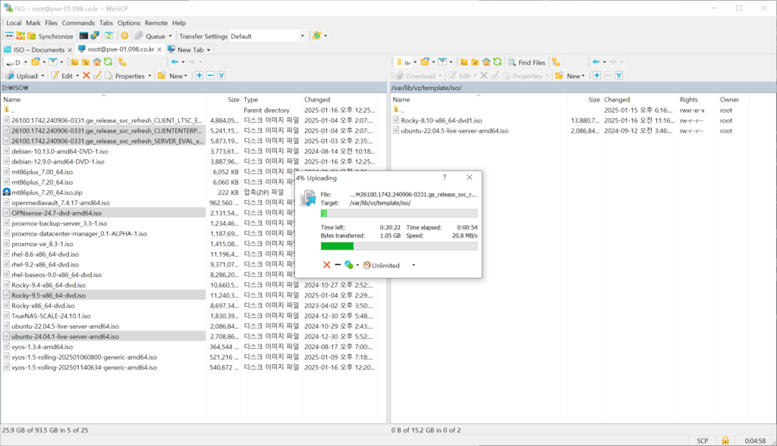777x446 pixels.
Task: Switch to the ISO – Documents tab
Action: (36, 49)
